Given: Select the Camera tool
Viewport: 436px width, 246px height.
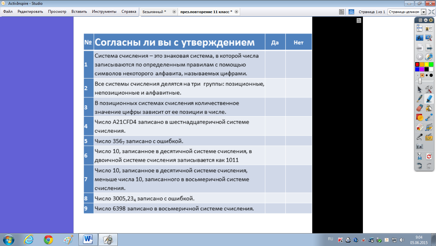Looking at the screenshot, I should (x=420, y=146).
